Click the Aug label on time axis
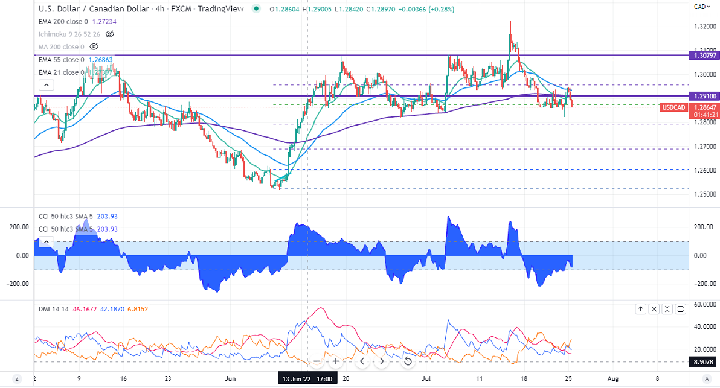The width and height of the screenshot is (720, 388). [613, 379]
